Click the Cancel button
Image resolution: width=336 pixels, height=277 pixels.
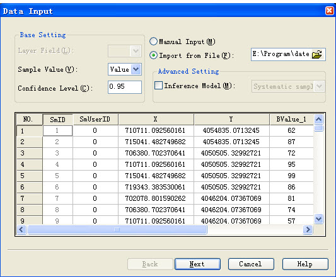[251, 264]
